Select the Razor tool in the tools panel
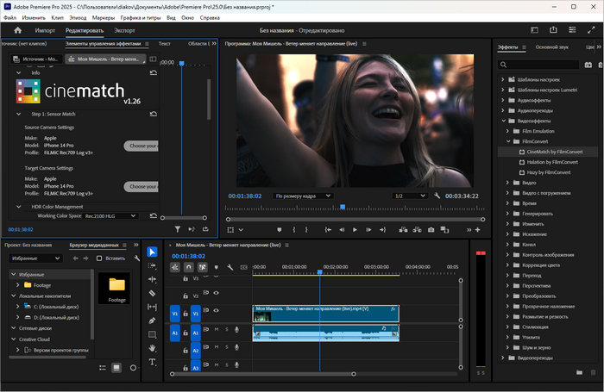The width and height of the screenshot is (604, 392). 152,293
